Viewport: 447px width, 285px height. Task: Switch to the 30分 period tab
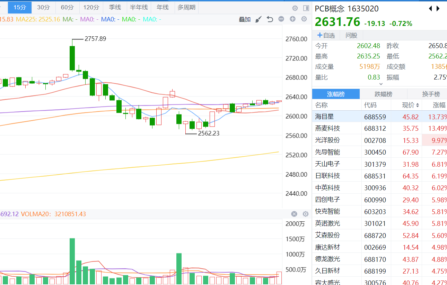tap(43, 7)
